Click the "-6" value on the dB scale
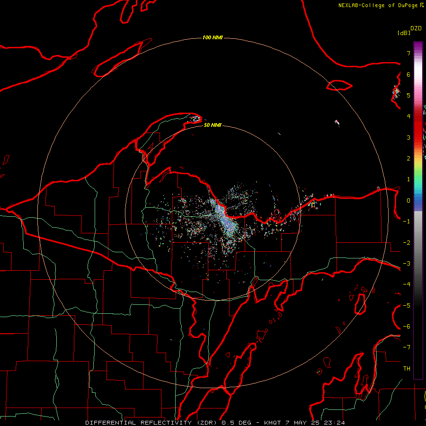The height and width of the screenshot is (426, 426). click(x=407, y=327)
